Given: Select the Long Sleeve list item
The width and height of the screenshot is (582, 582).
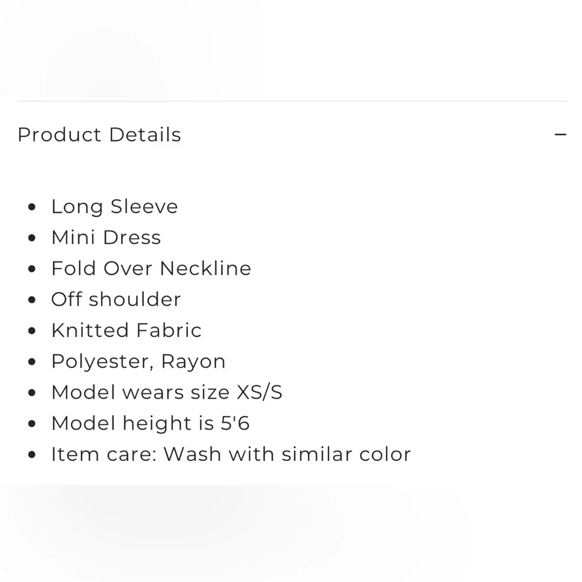Looking at the screenshot, I should click(115, 207).
